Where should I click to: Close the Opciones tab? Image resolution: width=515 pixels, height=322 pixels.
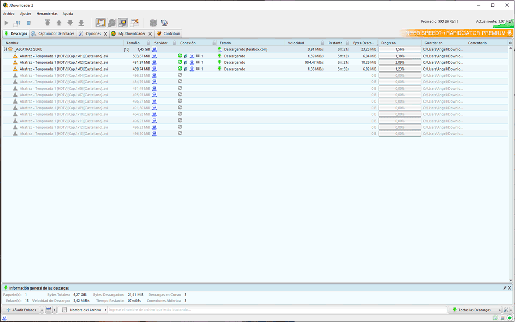click(x=106, y=34)
